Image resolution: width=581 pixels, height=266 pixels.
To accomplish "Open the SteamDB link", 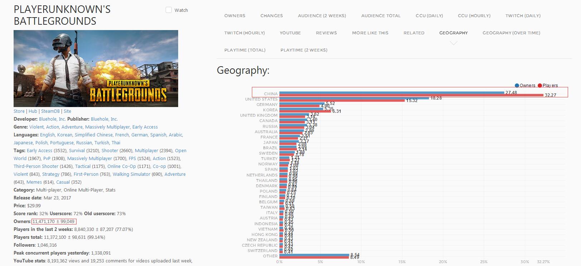I will point(50,111).
